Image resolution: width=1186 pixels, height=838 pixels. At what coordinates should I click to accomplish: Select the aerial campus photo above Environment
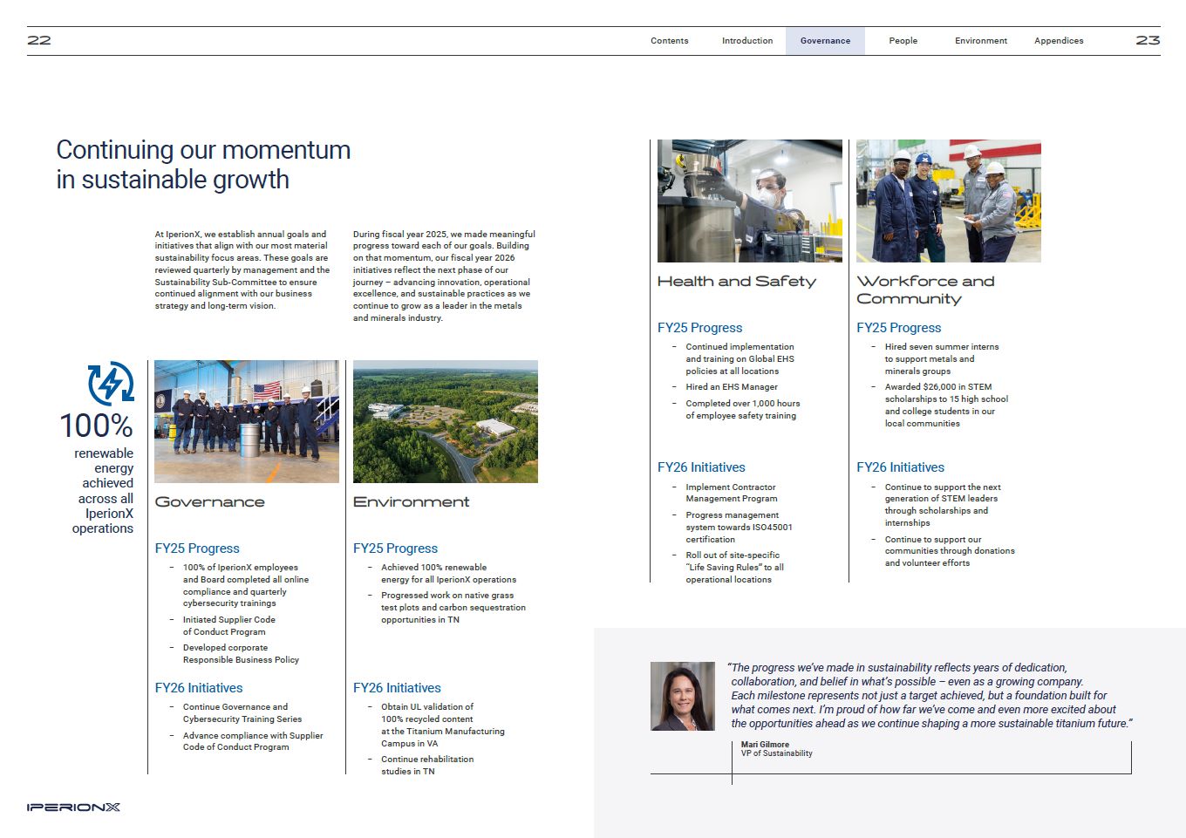[446, 421]
